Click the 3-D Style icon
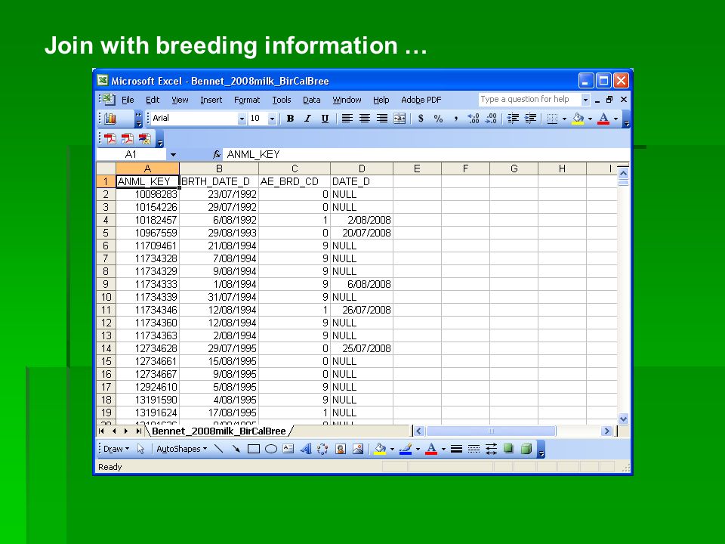Image resolution: width=725 pixels, height=544 pixels. coord(526,449)
